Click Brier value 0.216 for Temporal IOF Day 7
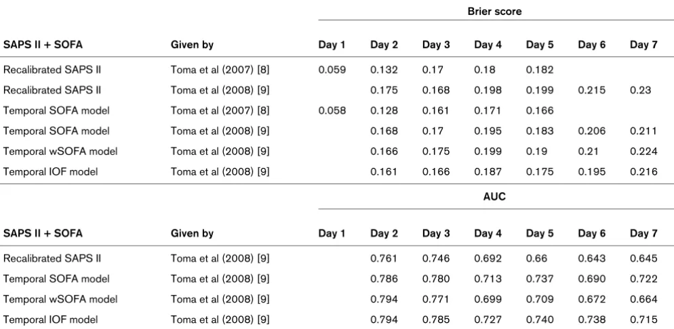 coord(643,171)
